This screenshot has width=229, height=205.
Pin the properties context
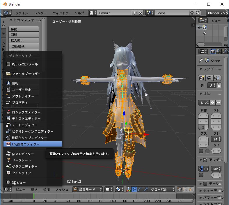click(x=201, y=60)
